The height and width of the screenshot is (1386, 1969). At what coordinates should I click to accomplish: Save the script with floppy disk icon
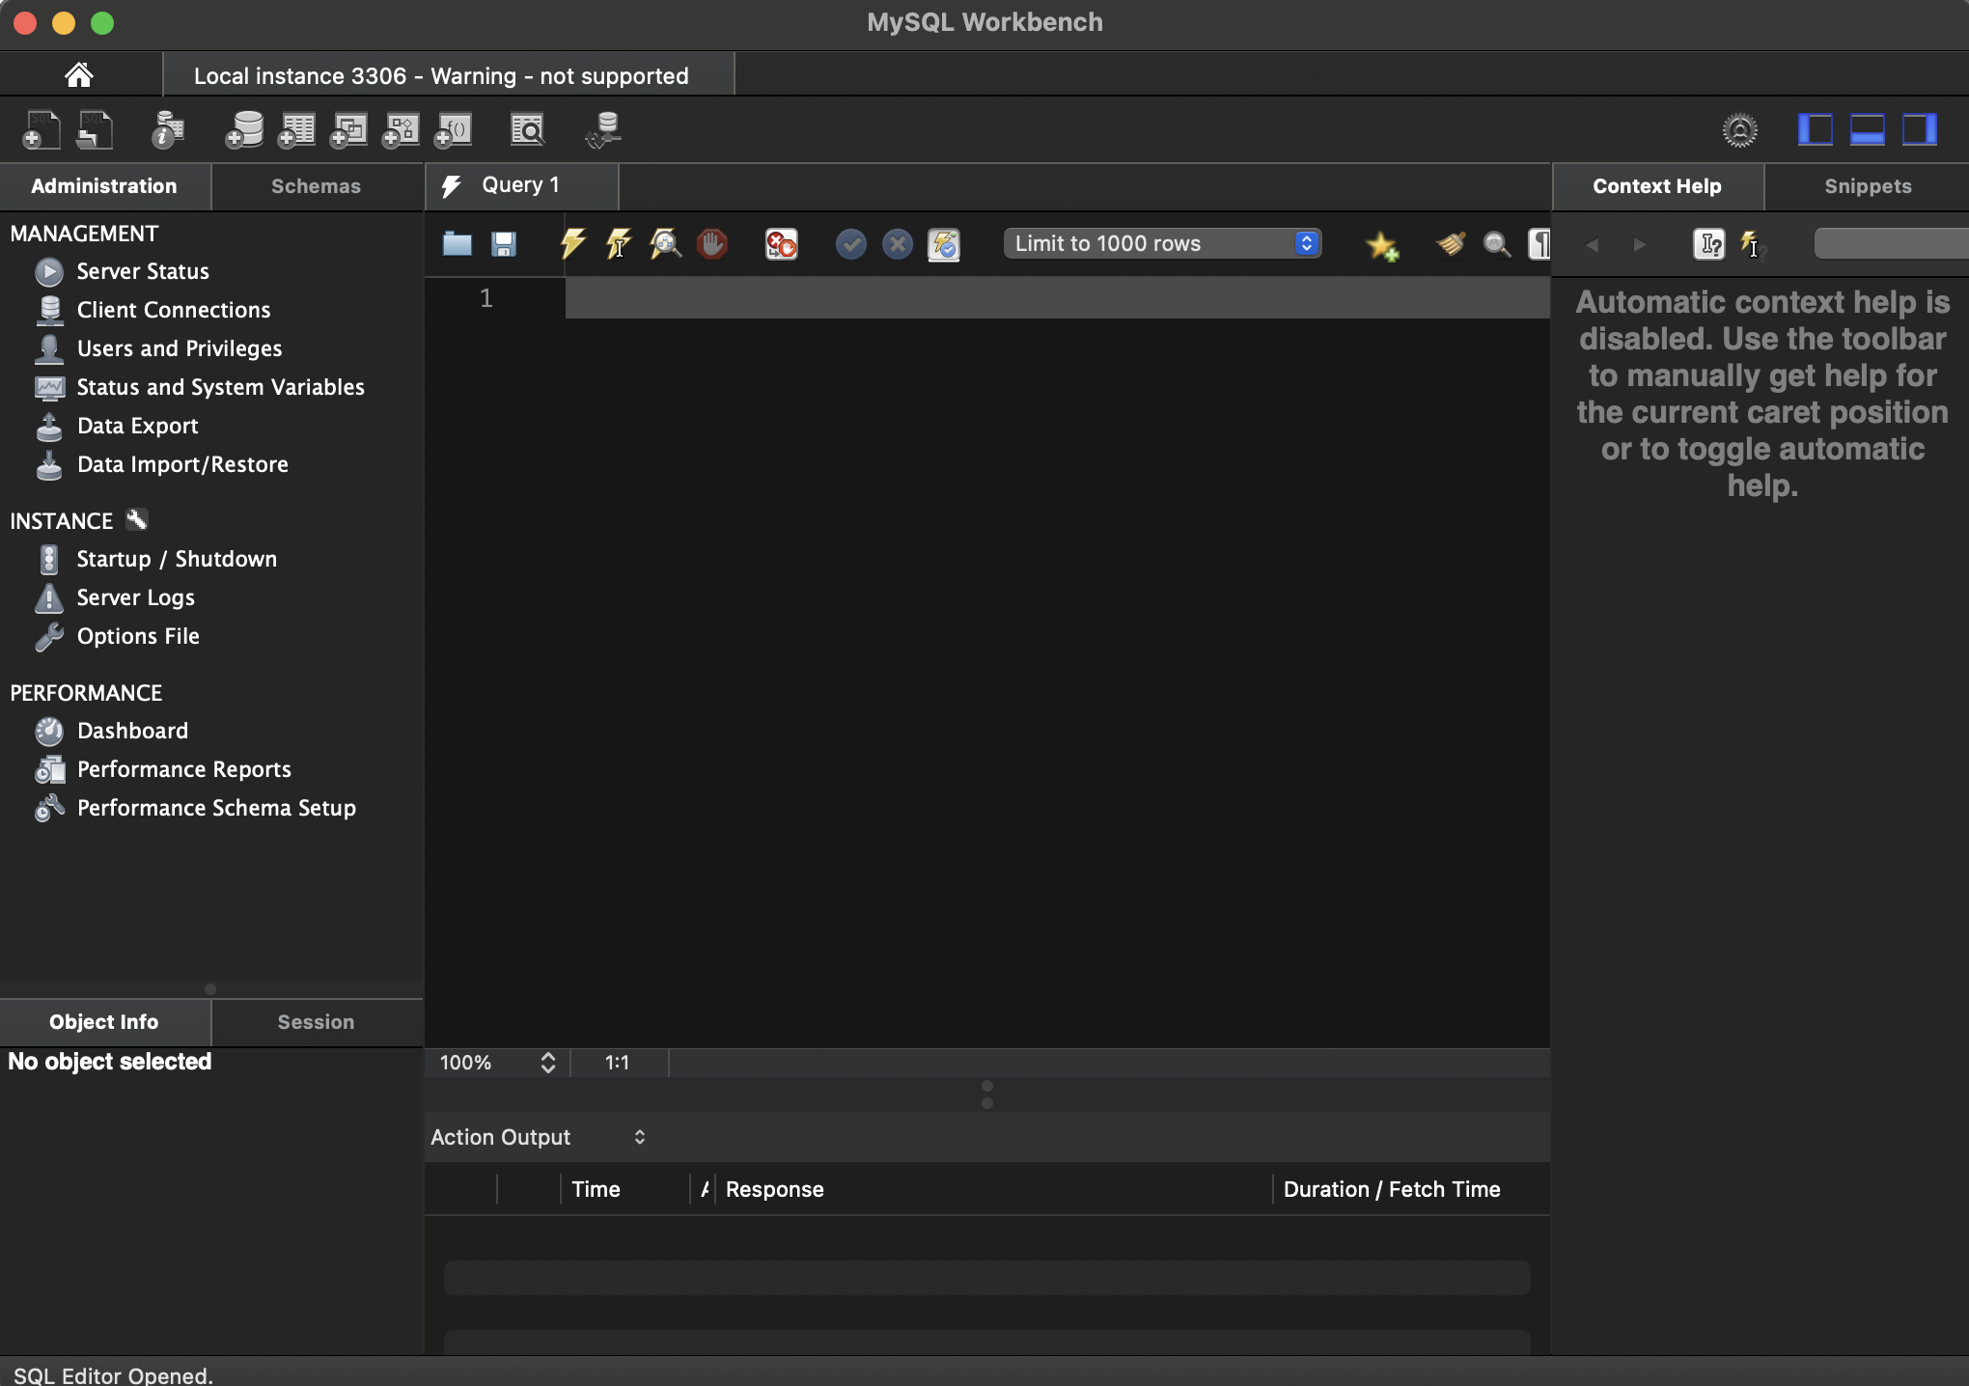click(503, 243)
